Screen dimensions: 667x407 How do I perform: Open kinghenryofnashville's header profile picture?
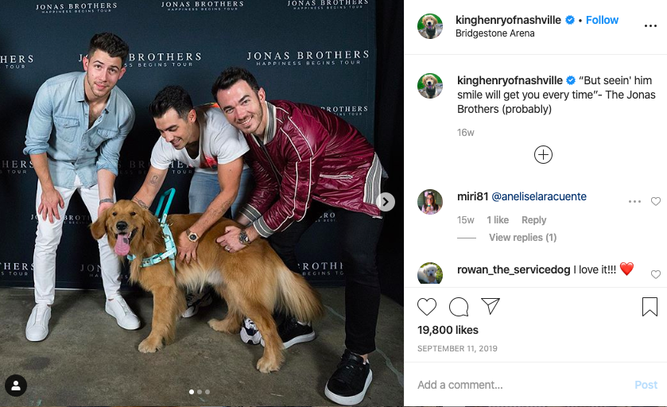coord(429,26)
